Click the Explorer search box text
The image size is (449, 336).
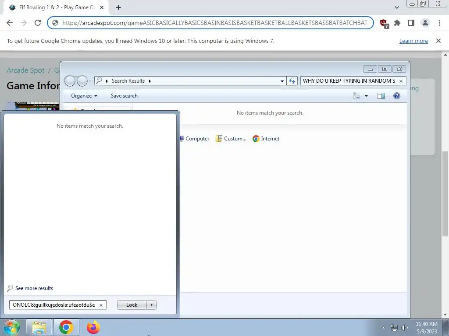(x=349, y=81)
